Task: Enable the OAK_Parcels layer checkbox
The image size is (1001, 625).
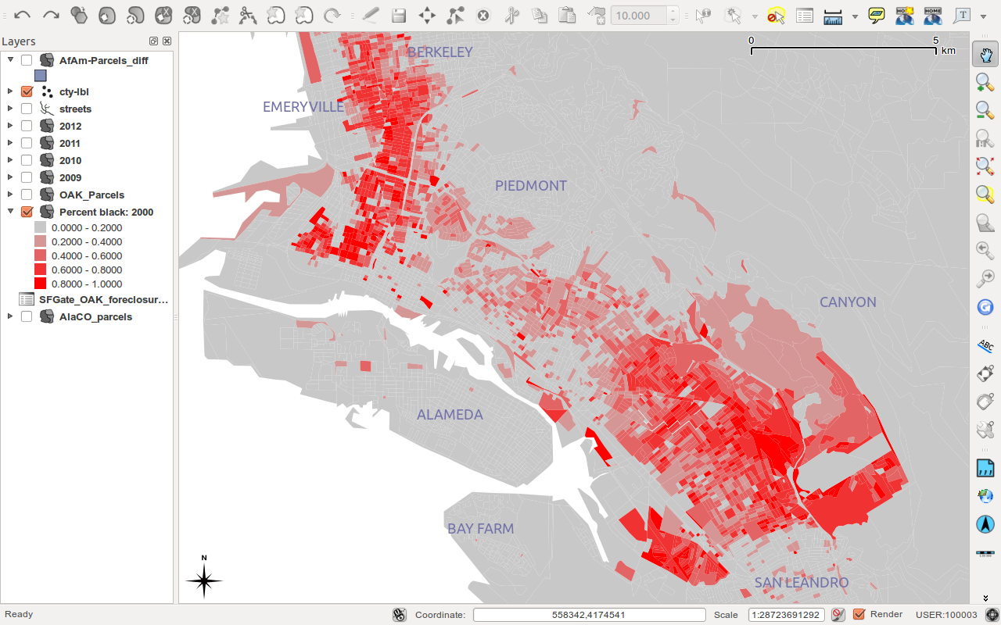Action: tap(27, 195)
